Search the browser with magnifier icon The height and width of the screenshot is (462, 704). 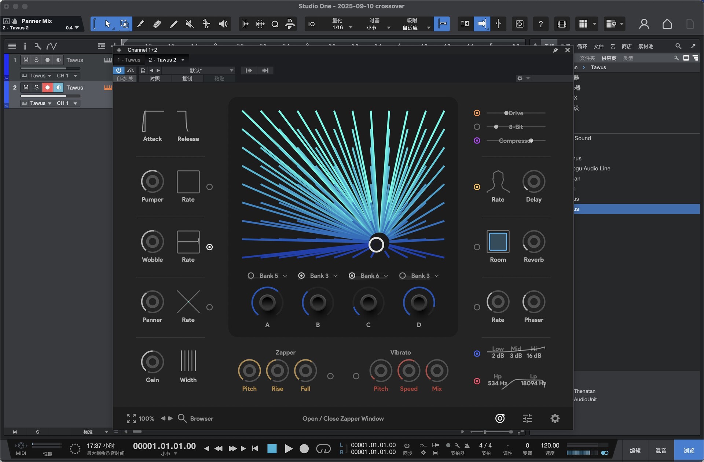678,46
